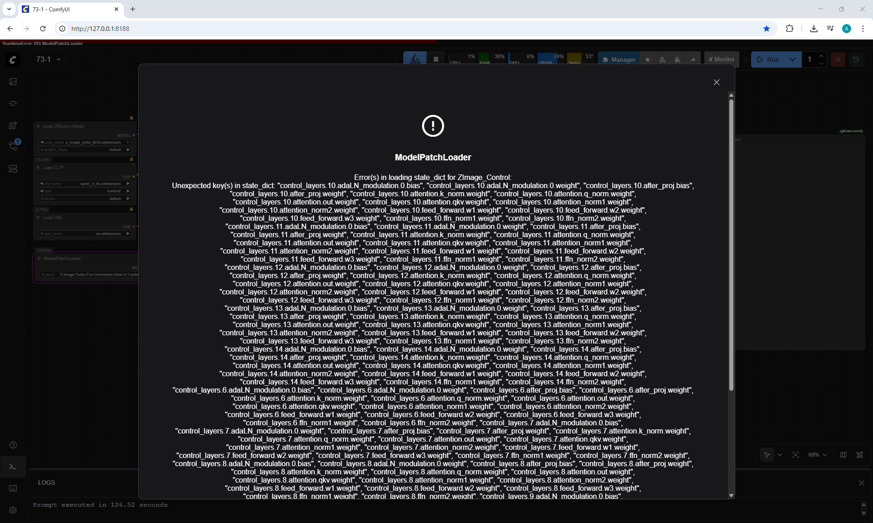Click the error dialog vertical scrollbar
Viewport: 873px width, 523px height.
pos(731,245)
